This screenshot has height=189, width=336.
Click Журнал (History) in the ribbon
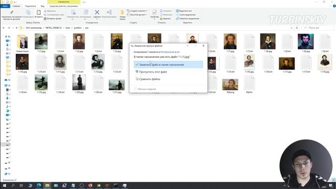[165, 19]
